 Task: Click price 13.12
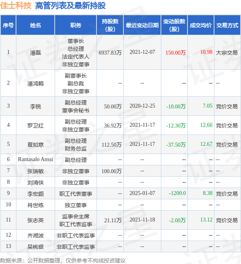(x=206, y=220)
